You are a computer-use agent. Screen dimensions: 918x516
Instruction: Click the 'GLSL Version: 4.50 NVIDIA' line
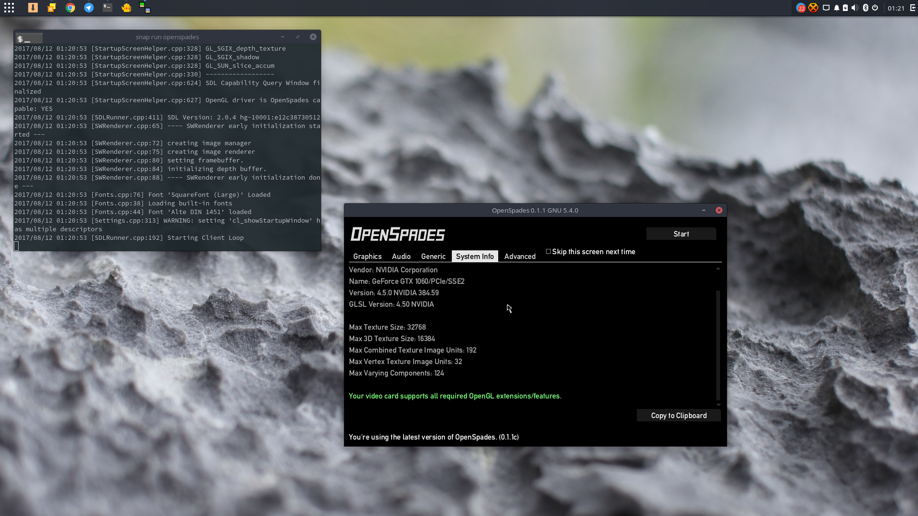[x=391, y=304]
